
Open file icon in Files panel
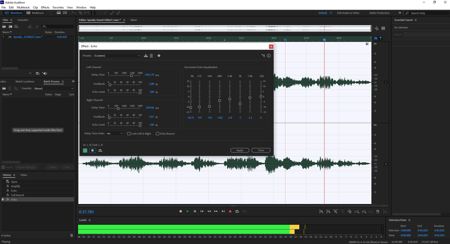(5, 26)
